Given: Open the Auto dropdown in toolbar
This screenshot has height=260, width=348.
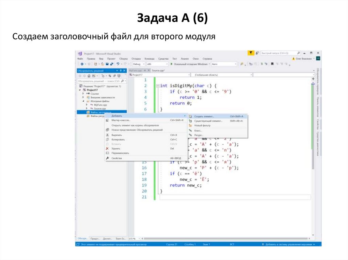Looking at the screenshot, I should pyautogui.click(x=224, y=64).
